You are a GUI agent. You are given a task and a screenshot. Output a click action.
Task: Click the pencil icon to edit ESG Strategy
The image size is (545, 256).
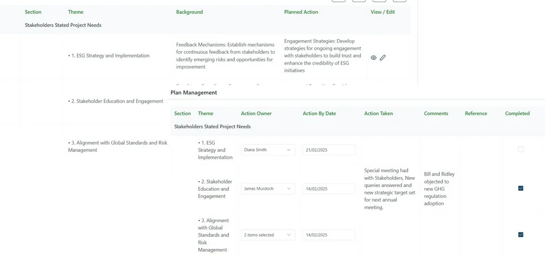pos(383,58)
